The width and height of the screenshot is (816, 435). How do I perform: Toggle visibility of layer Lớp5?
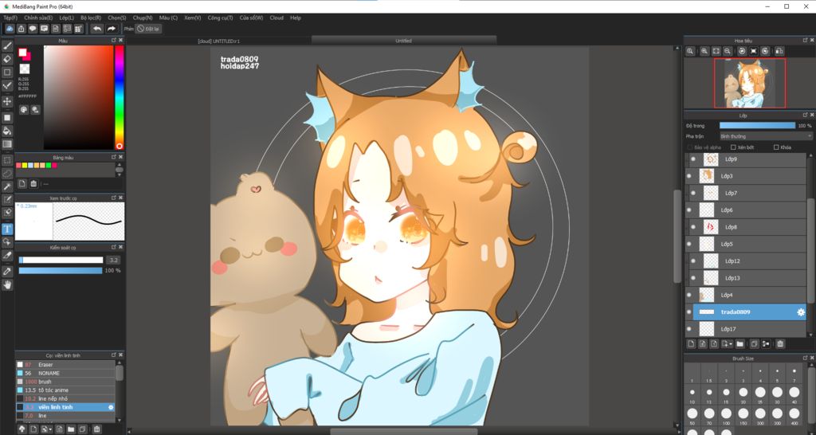(x=689, y=244)
